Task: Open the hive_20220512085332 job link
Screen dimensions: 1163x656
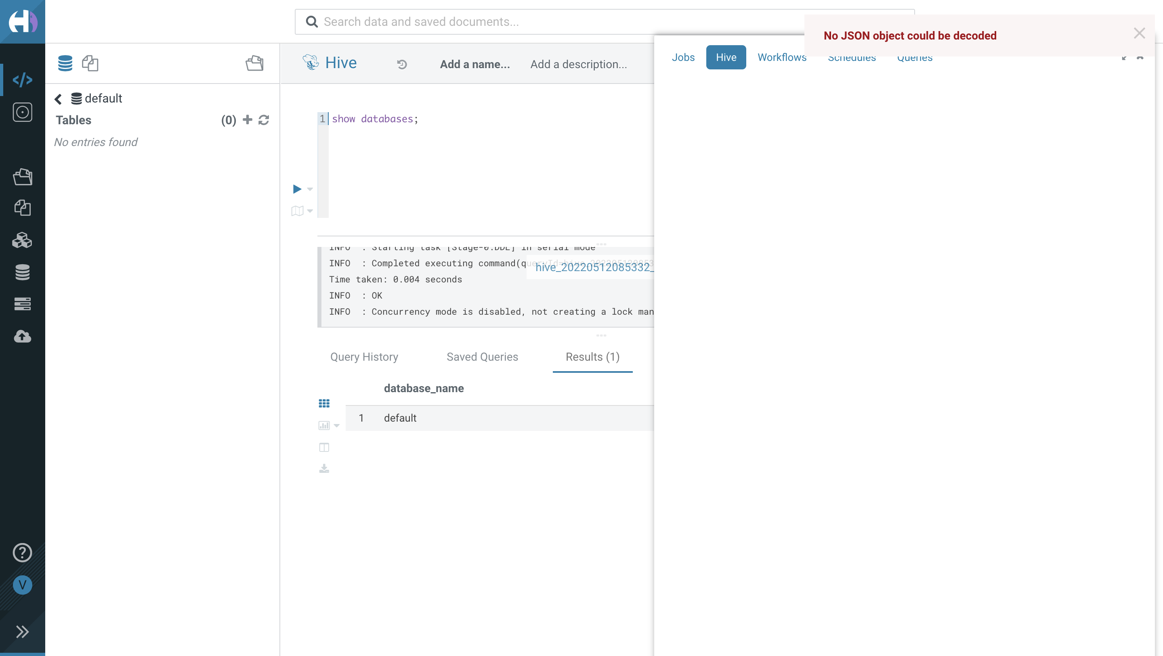Action: (594, 267)
